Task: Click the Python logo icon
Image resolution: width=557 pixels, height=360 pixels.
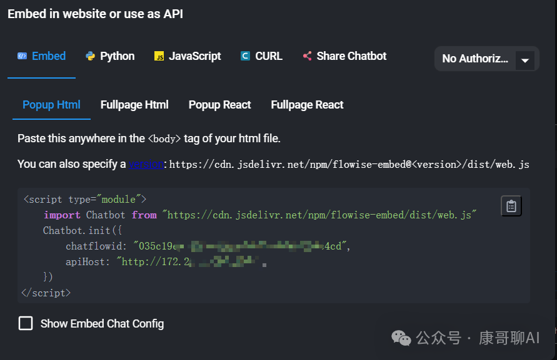Action: click(90, 56)
